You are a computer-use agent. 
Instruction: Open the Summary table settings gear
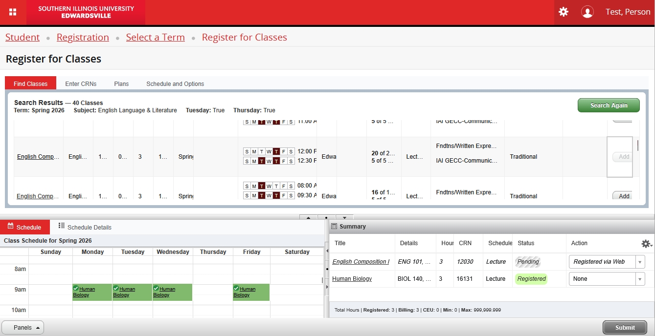pyautogui.click(x=646, y=244)
